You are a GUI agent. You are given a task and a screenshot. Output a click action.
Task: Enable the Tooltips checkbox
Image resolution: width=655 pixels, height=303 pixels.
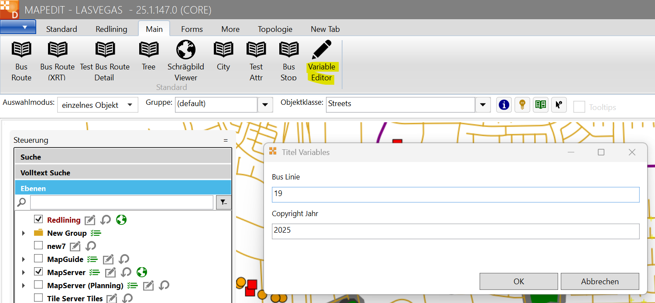click(579, 107)
